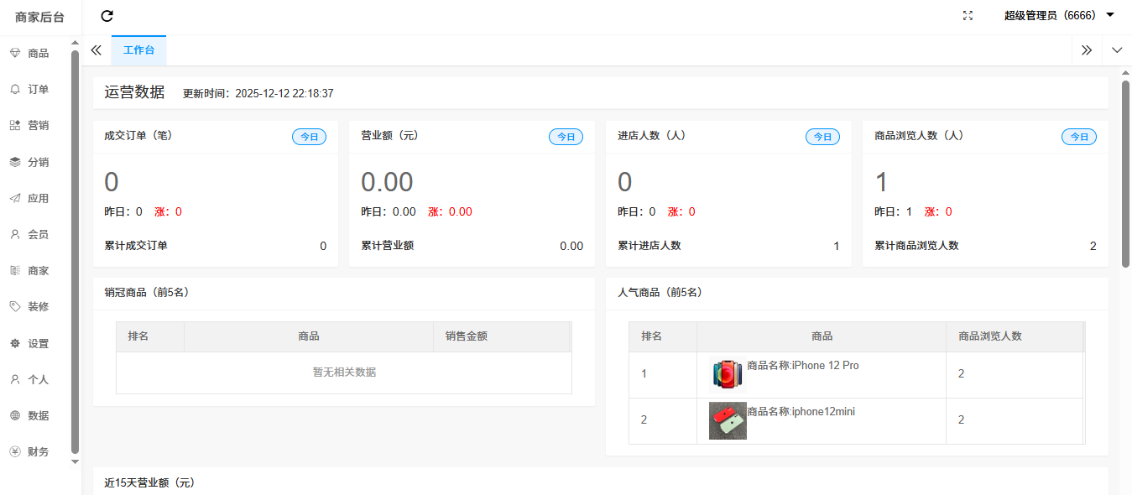Collapse the sidebar using the double-left arrow
The height and width of the screenshot is (495, 1132).
click(96, 50)
